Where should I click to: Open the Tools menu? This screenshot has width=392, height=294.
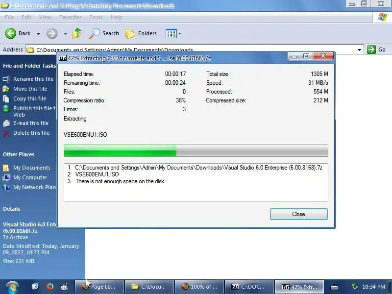click(x=96, y=17)
